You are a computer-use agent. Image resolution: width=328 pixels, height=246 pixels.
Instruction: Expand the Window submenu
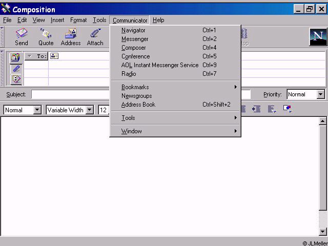click(x=175, y=131)
